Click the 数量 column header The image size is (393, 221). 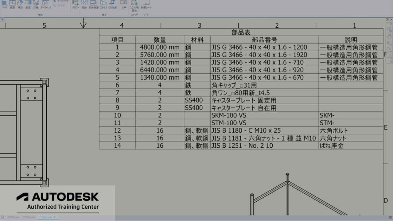tap(160, 40)
